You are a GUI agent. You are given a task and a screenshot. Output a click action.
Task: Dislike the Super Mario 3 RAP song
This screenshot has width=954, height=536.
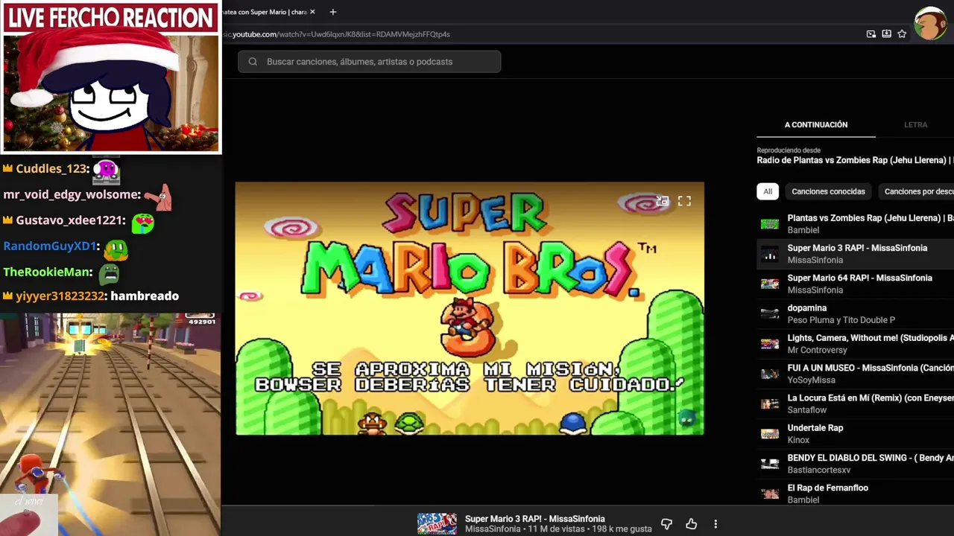(x=666, y=524)
